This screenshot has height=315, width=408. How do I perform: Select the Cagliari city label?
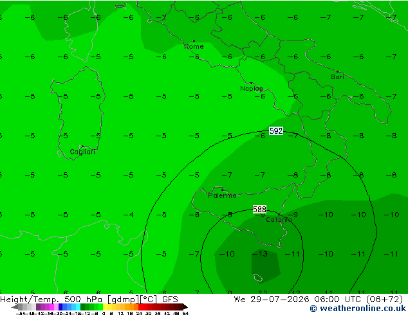[x=82, y=152]
